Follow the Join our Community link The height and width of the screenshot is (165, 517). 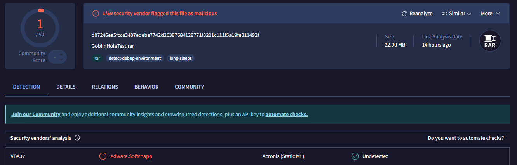[x=36, y=115]
